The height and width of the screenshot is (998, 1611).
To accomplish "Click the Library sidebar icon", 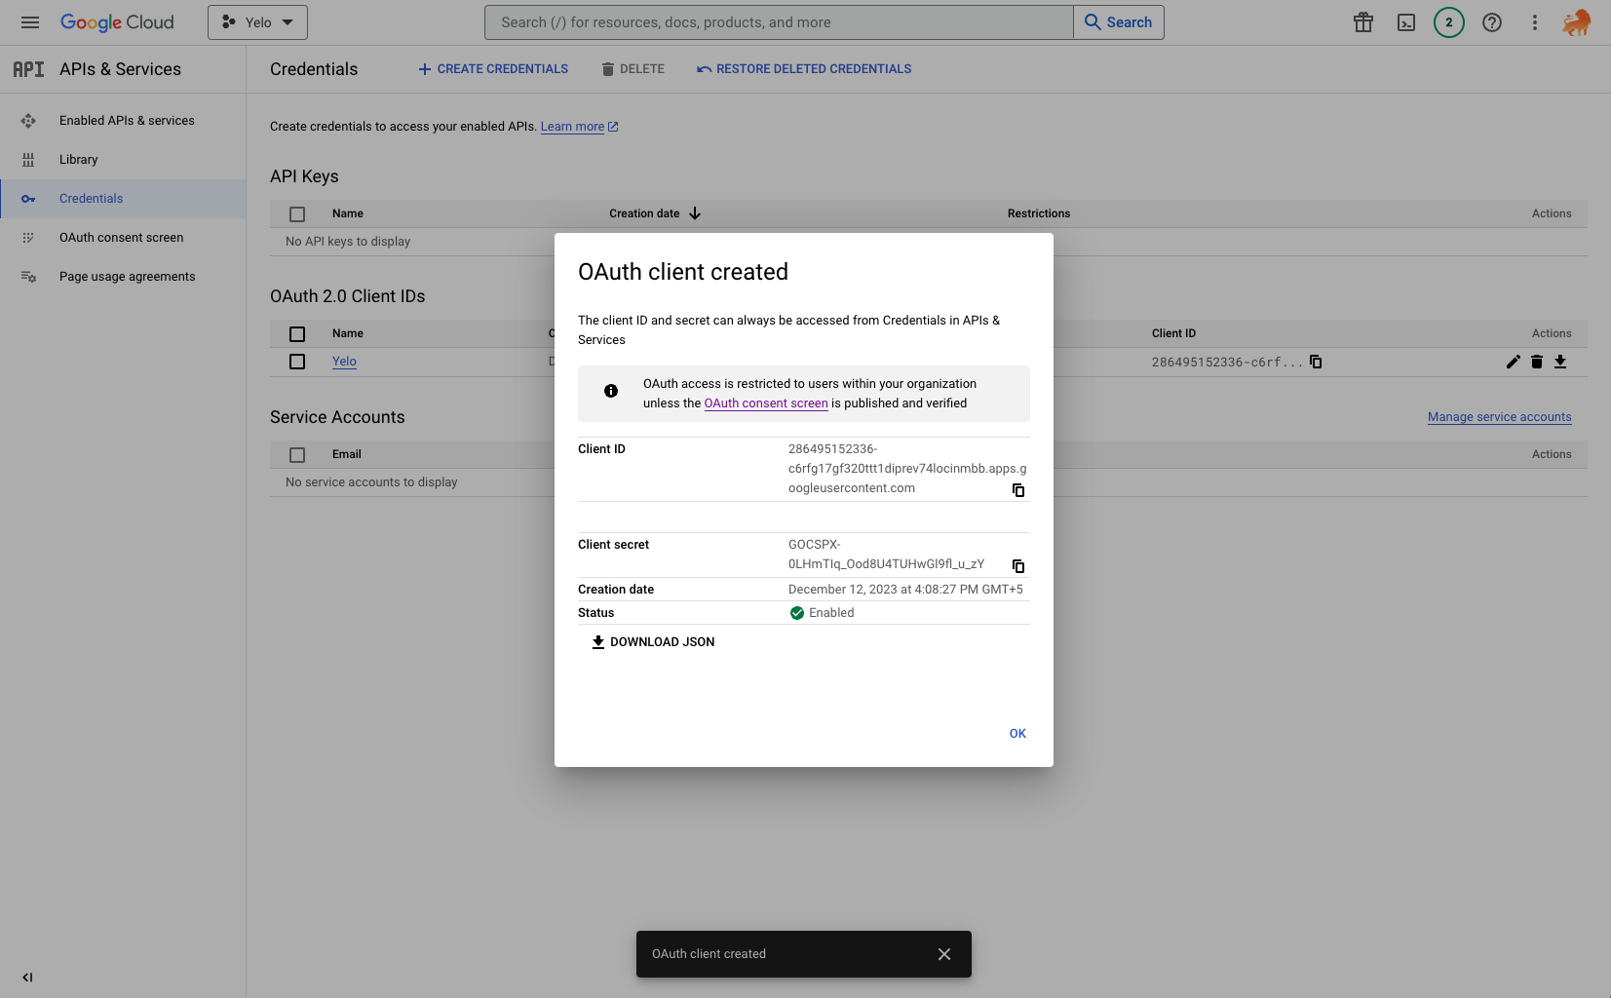I will tap(28, 160).
